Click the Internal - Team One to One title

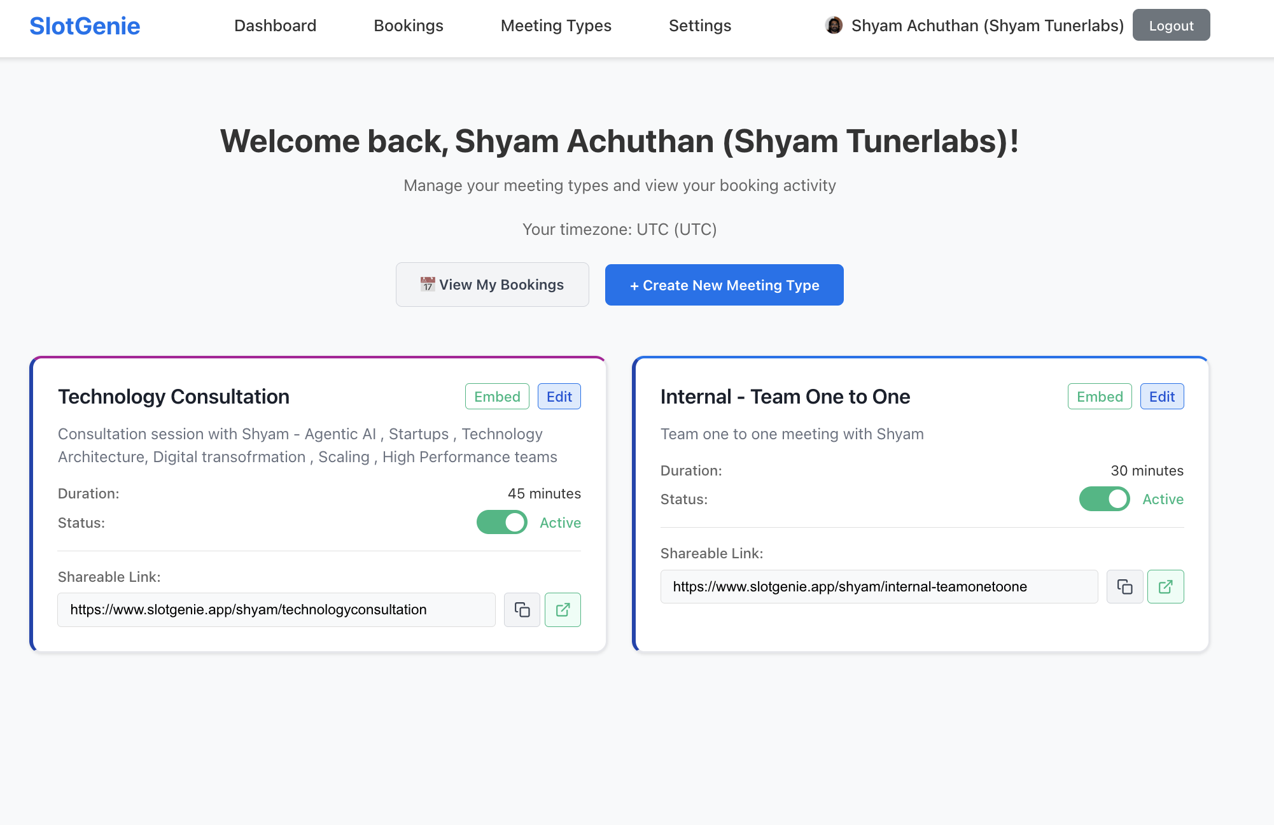(785, 397)
